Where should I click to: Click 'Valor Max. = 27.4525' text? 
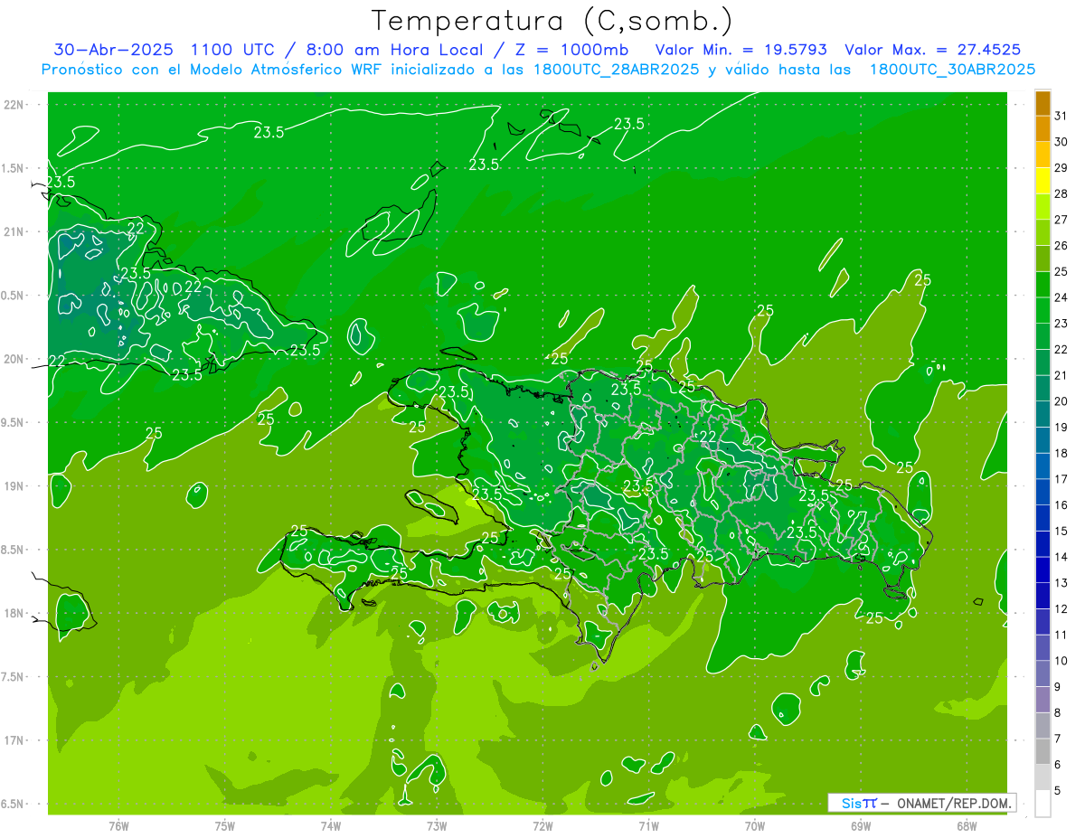coord(933,50)
